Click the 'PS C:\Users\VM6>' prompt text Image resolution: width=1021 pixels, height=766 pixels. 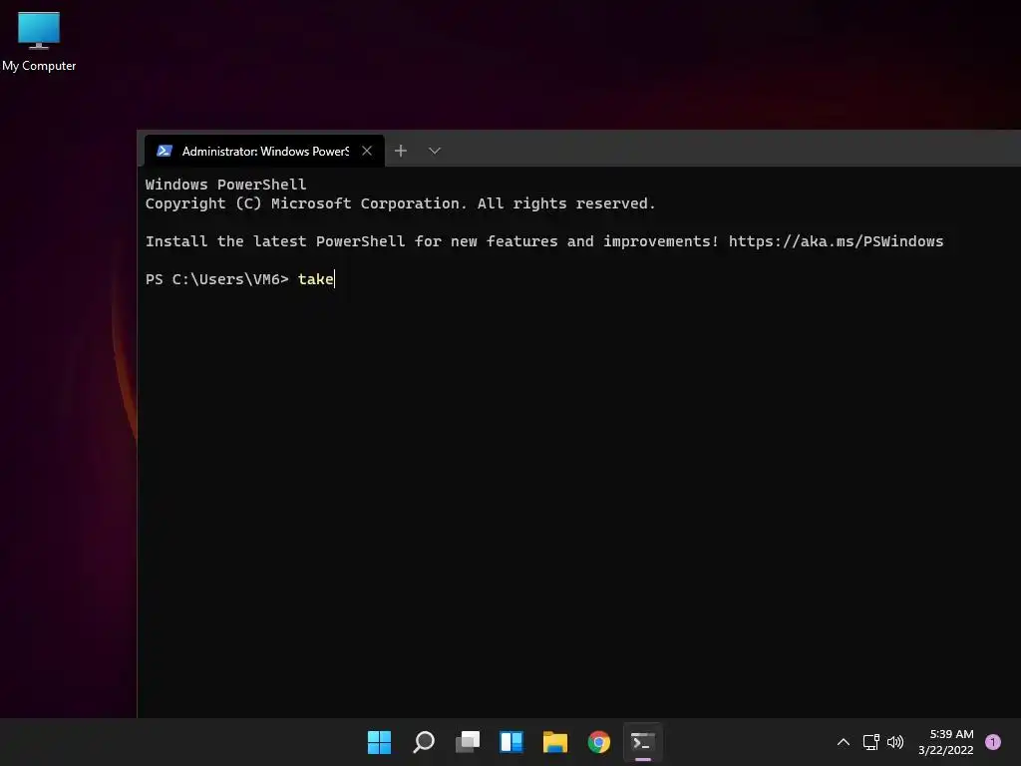216,279
